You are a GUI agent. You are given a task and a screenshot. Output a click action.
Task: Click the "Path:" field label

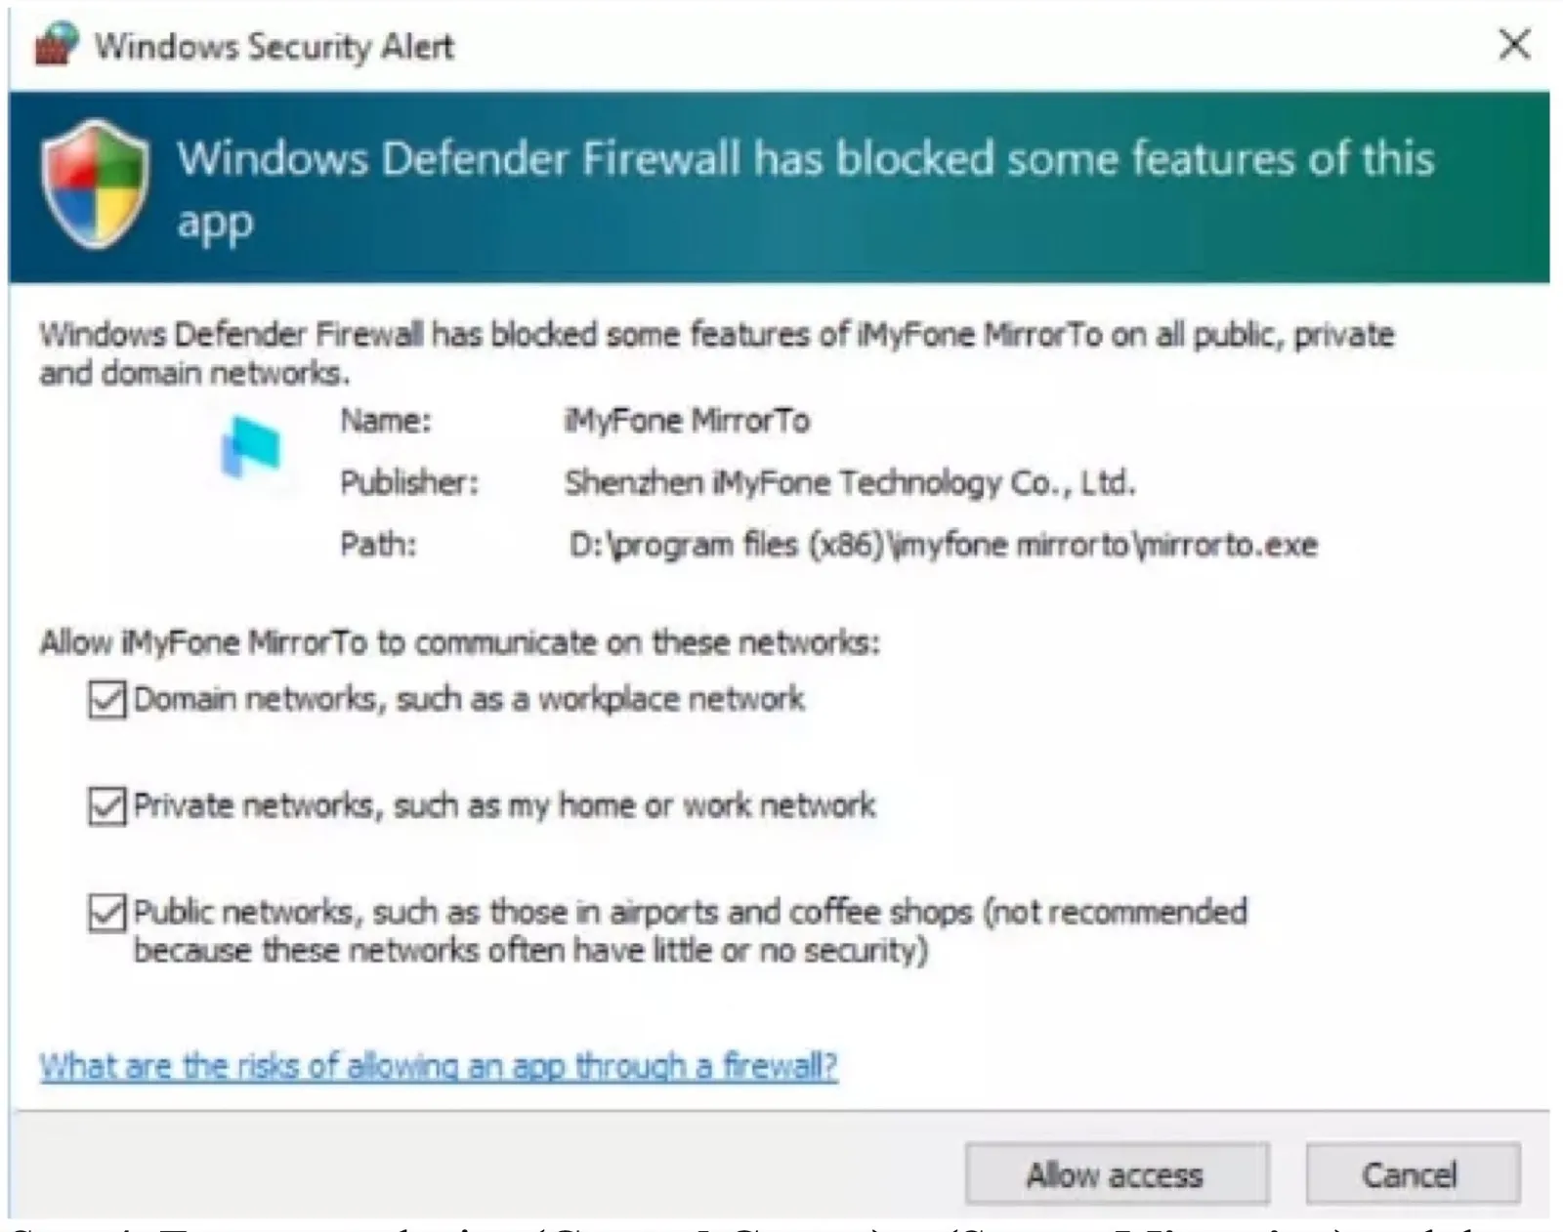click(378, 544)
